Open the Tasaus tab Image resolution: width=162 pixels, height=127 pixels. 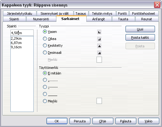[81, 14]
